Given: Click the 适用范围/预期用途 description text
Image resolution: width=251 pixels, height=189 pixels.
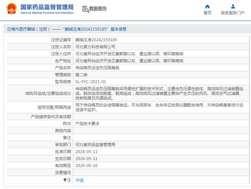Looking at the screenshot, I should point(159,107).
